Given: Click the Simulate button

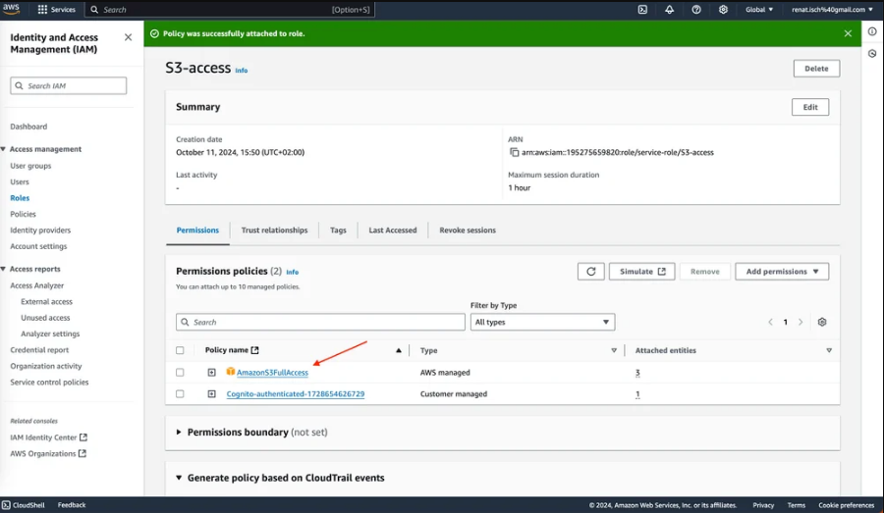Looking at the screenshot, I should [x=641, y=272].
